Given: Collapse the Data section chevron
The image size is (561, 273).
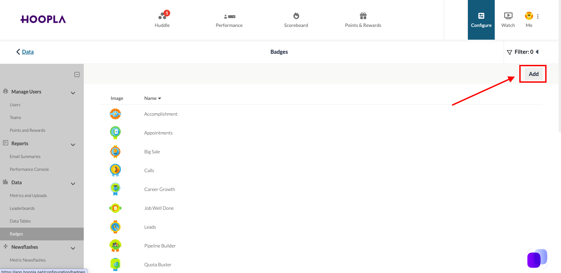Looking at the screenshot, I should [x=73, y=184].
